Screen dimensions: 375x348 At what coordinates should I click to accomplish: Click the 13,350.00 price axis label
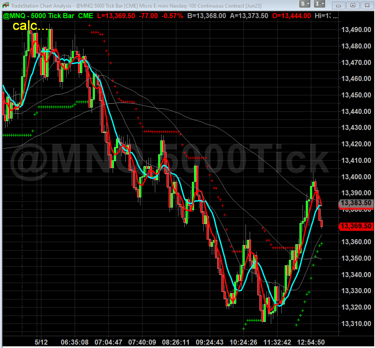(x=356, y=258)
